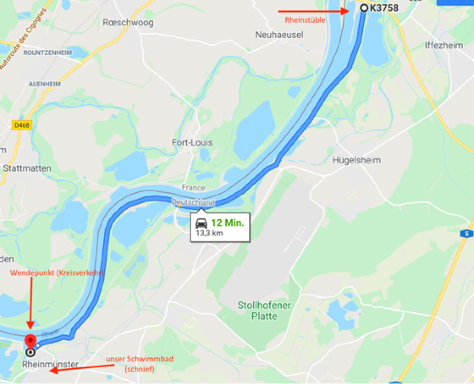Viewport: 474px width, 384px height.
Task: Click the Neuhaeusel town label
Action: point(279,35)
